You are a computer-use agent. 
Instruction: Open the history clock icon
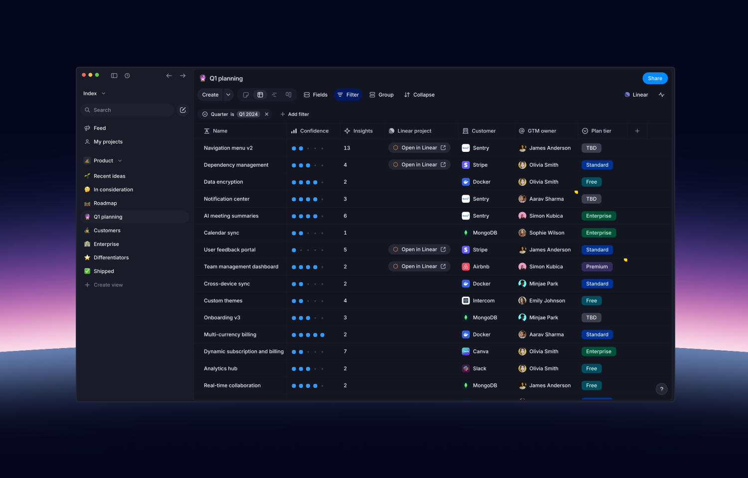[127, 76]
